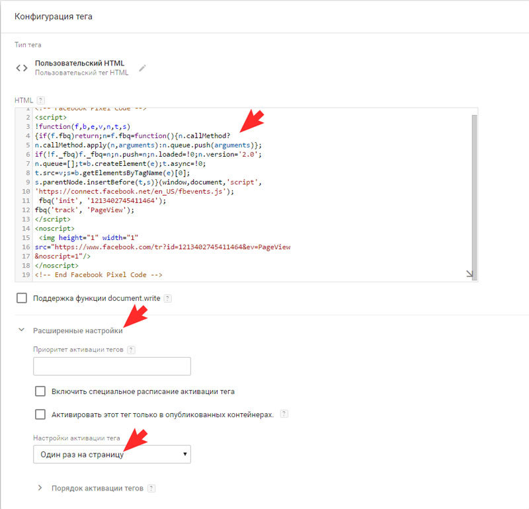
Task: Click the img height="1" width="1" line
Action: (x=89, y=238)
